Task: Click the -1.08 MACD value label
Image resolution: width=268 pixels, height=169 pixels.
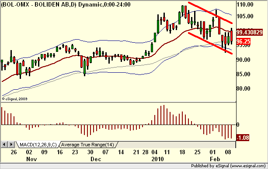Action: coord(243,138)
